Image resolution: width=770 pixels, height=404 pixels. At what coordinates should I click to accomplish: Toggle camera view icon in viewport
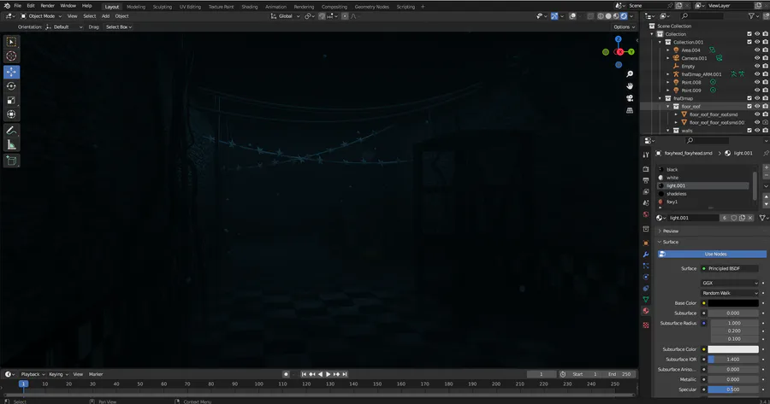pos(630,98)
